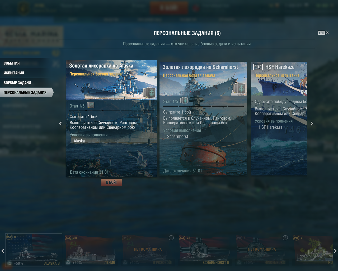Close the window via ESC button

pyautogui.click(x=323, y=33)
